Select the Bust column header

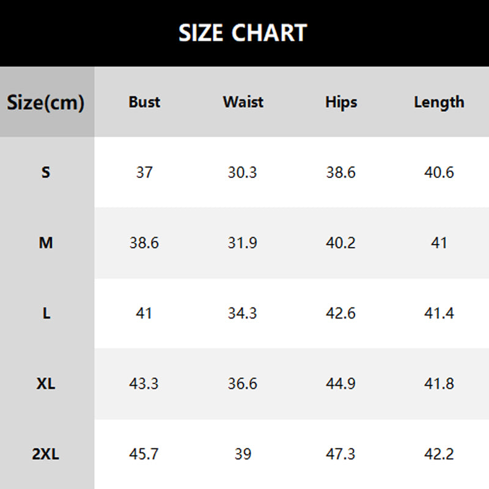pyautogui.click(x=144, y=102)
